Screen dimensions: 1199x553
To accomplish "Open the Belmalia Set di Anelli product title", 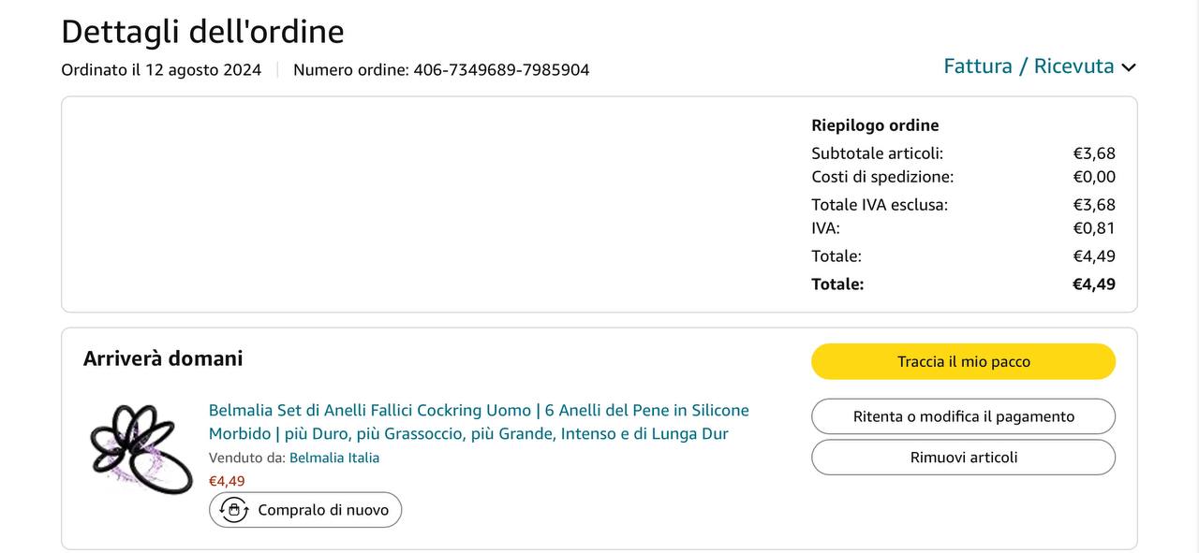I will point(478,422).
